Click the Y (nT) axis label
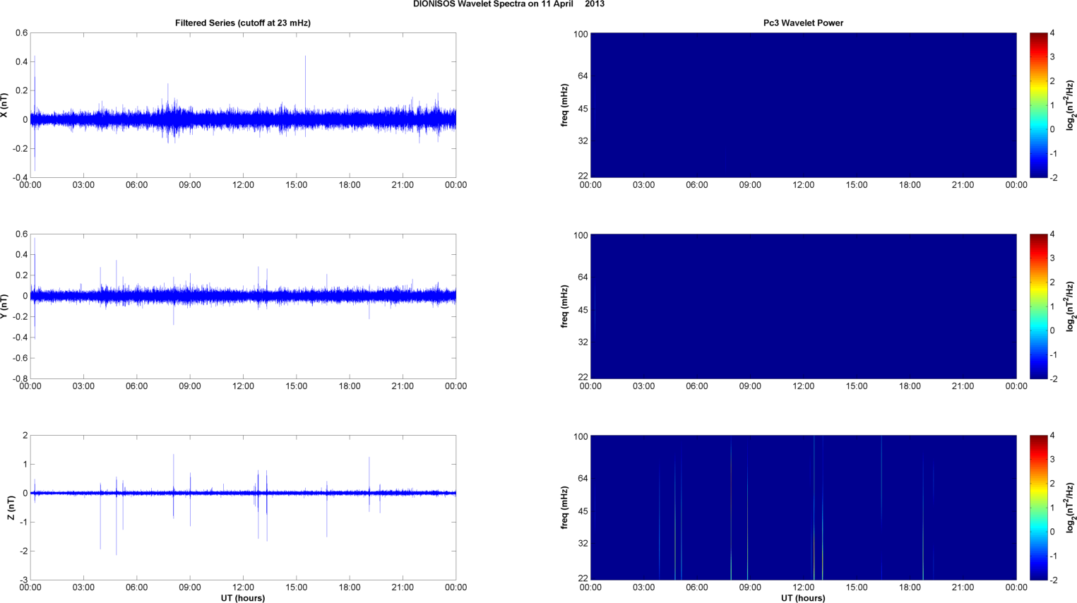This screenshot has height=603, width=1077. coord(4,306)
